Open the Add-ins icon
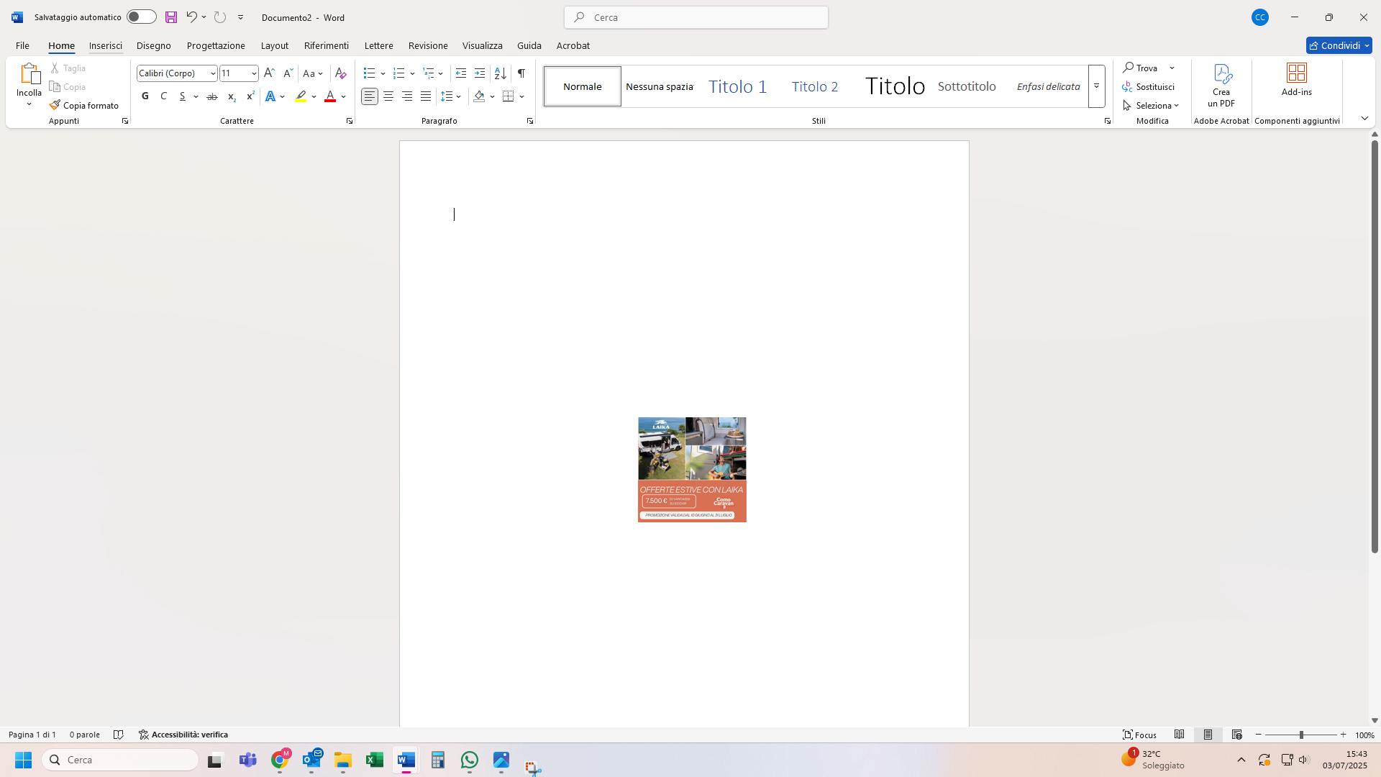The image size is (1381, 777). [x=1297, y=80]
